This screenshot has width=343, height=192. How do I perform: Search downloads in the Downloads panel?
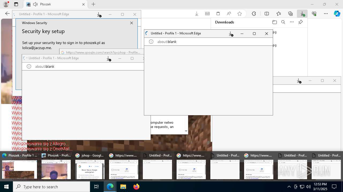[x=283, y=22]
